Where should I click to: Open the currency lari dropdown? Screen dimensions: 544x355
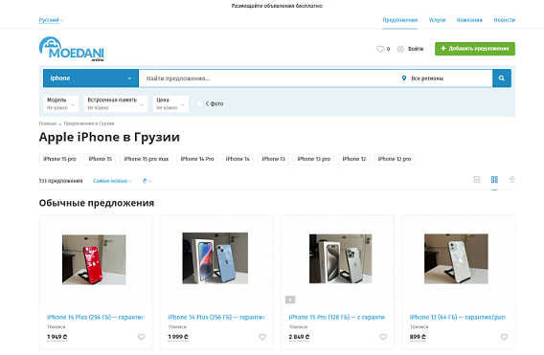click(147, 181)
